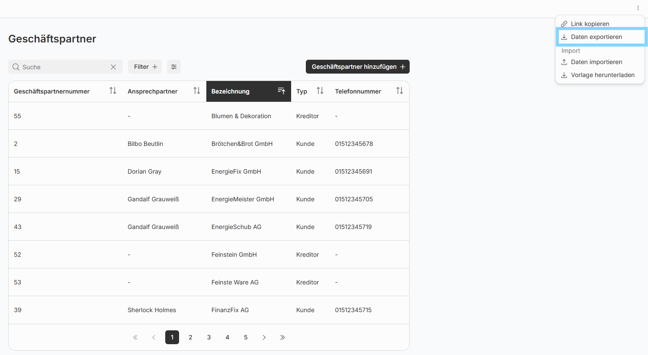Select Daten importieren menu option
Image resolution: width=648 pixels, height=355 pixels.
596,62
